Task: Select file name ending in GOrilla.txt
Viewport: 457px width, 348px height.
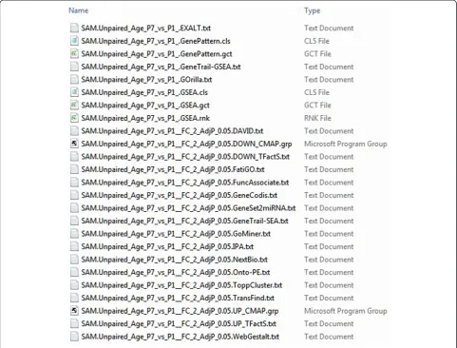Action: 146,79
